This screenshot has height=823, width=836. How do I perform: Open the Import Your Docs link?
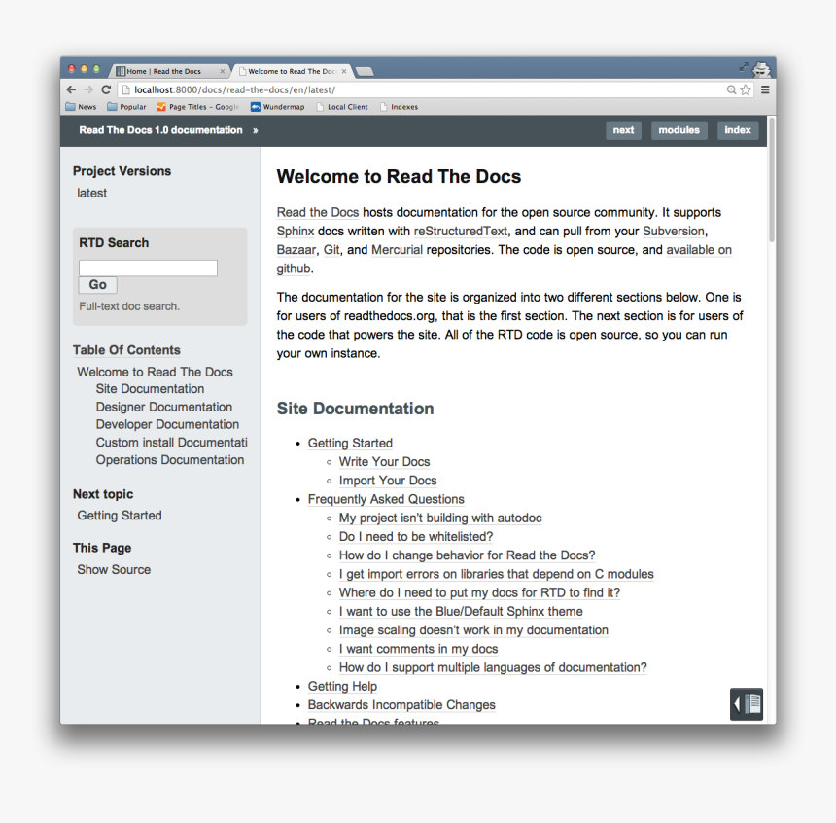click(388, 481)
